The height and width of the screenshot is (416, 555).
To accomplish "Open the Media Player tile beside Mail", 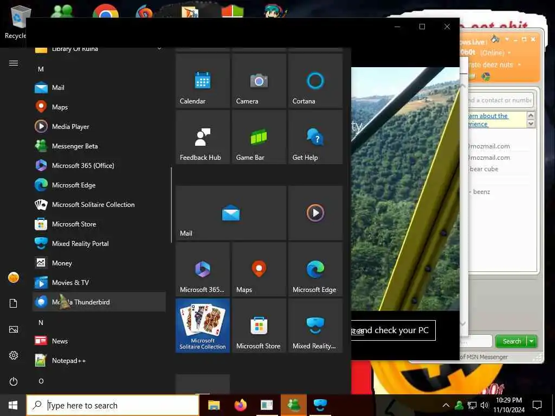I will pyautogui.click(x=315, y=213).
